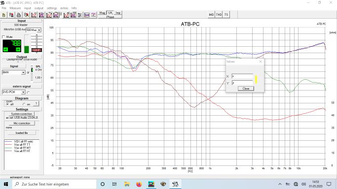Select the extern signal radio button
337x189 pixels.
(x=28, y=93)
